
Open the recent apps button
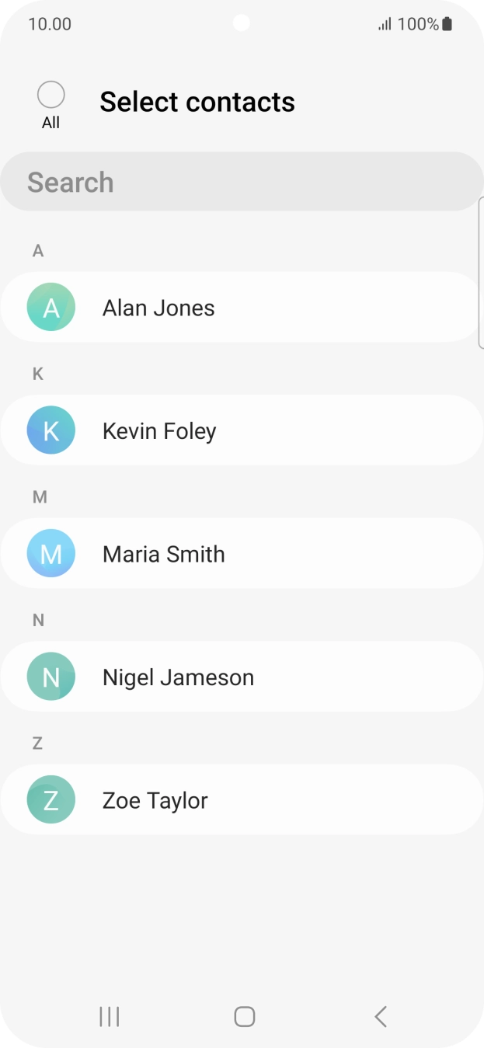(110, 1016)
